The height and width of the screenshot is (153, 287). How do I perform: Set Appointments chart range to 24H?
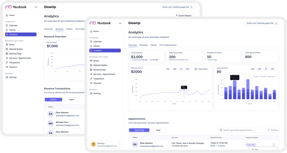273,69
